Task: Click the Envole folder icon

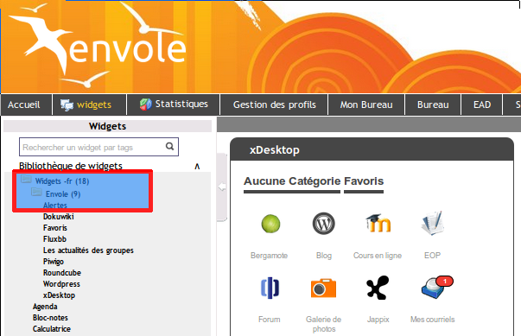Action: (36, 193)
